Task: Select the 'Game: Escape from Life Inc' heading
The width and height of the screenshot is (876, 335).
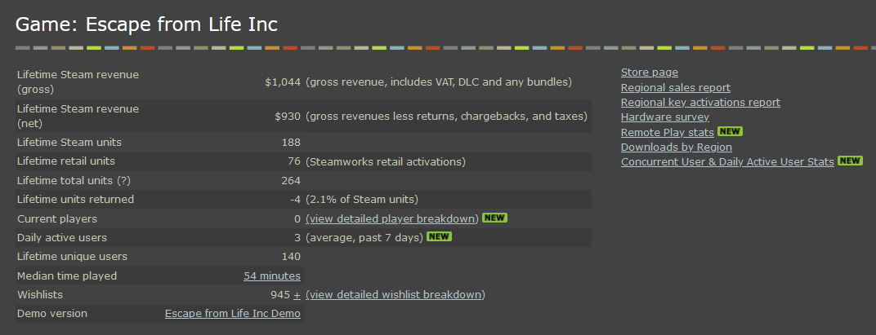Action: [x=146, y=24]
